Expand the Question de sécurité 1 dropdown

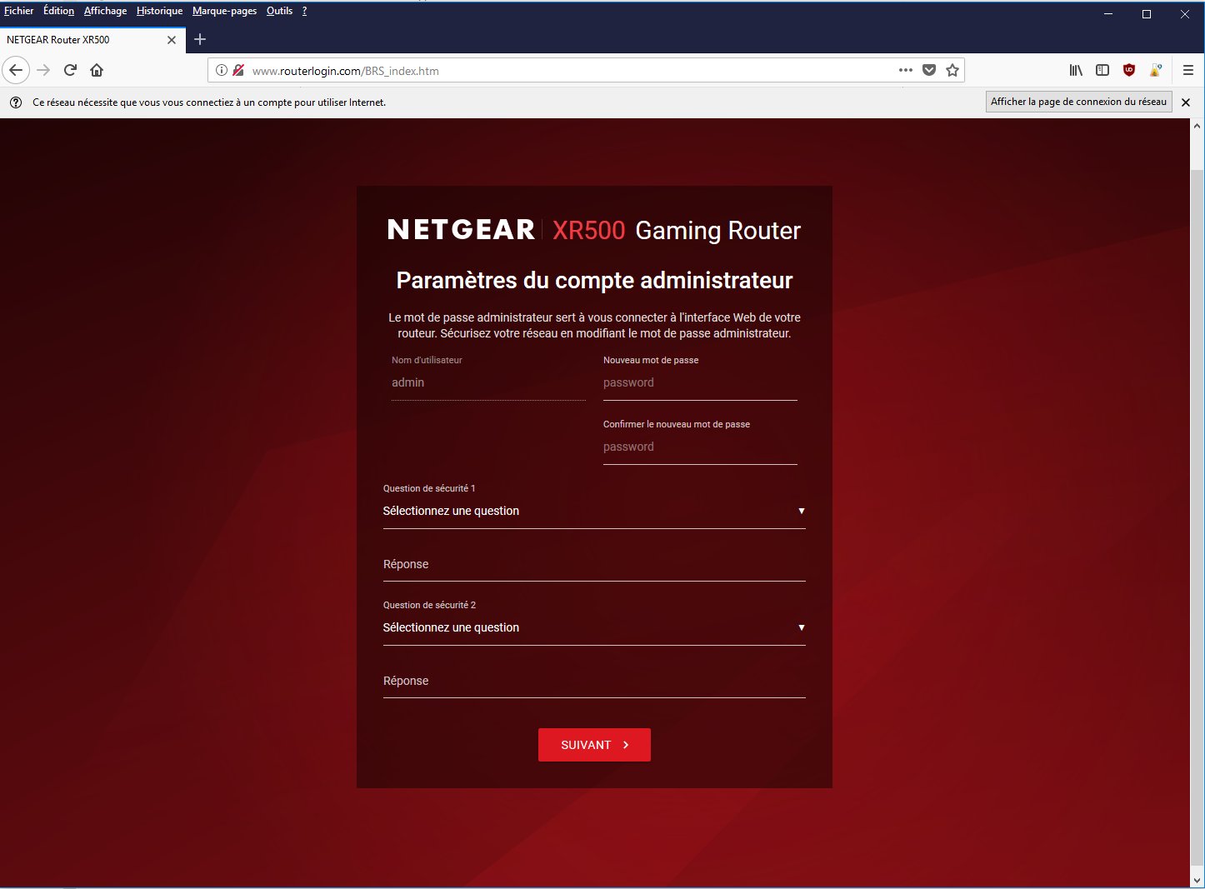tap(593, 511)
